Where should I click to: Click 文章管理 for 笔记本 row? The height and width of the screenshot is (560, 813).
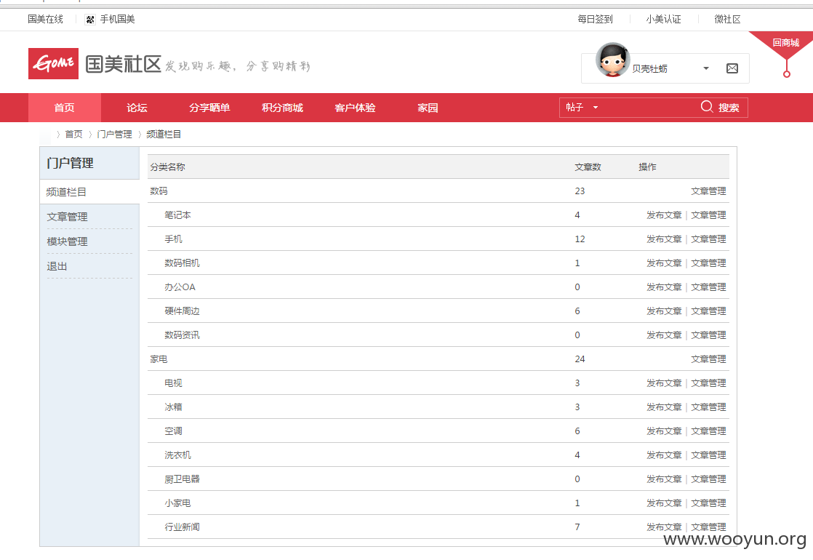click(x=708, y=215)
